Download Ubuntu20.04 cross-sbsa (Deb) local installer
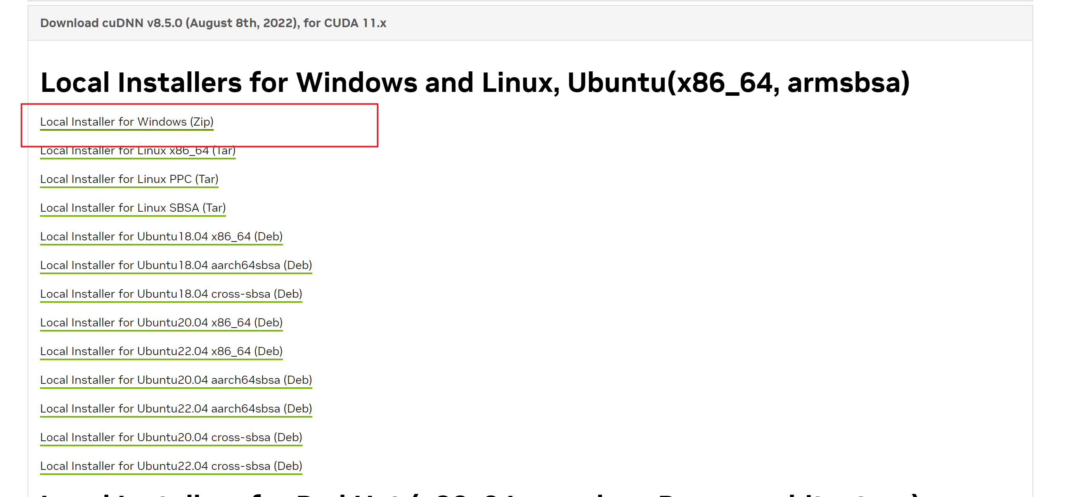The width and height of the screenshot is (1067, 497). [171, 437]
